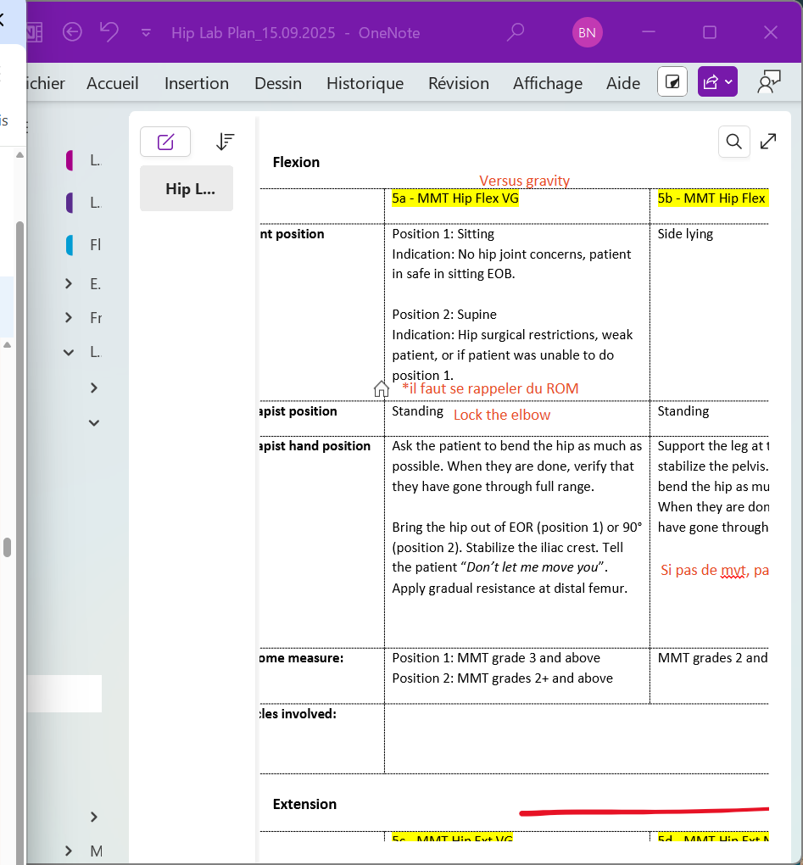803x865 pixels.
Task: Switch to the Accueil tab
Action: (x=113, y=83)
